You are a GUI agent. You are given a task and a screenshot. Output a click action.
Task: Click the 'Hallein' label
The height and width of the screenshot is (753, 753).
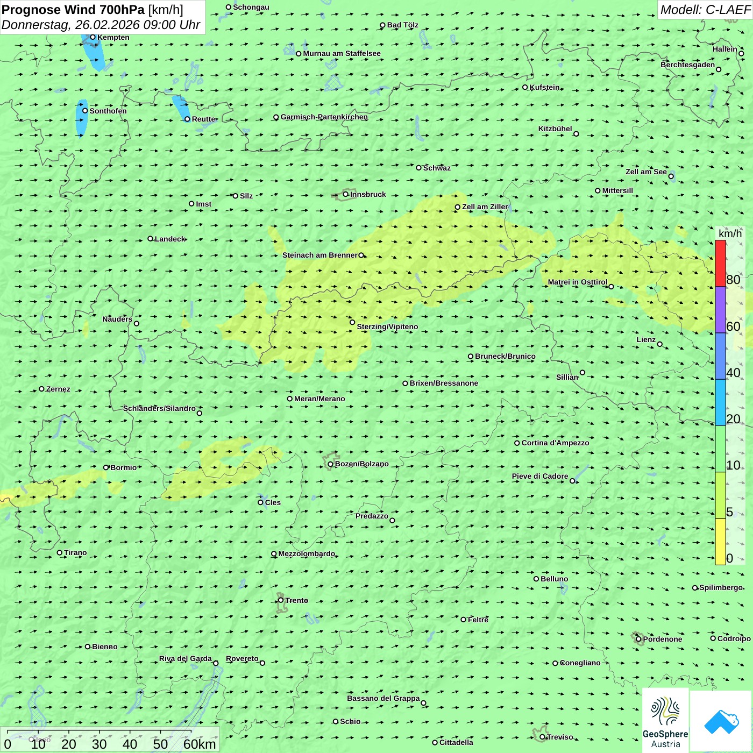725,49
